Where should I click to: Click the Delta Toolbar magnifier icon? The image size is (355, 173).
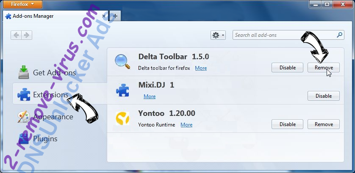[x=122, y=62]
